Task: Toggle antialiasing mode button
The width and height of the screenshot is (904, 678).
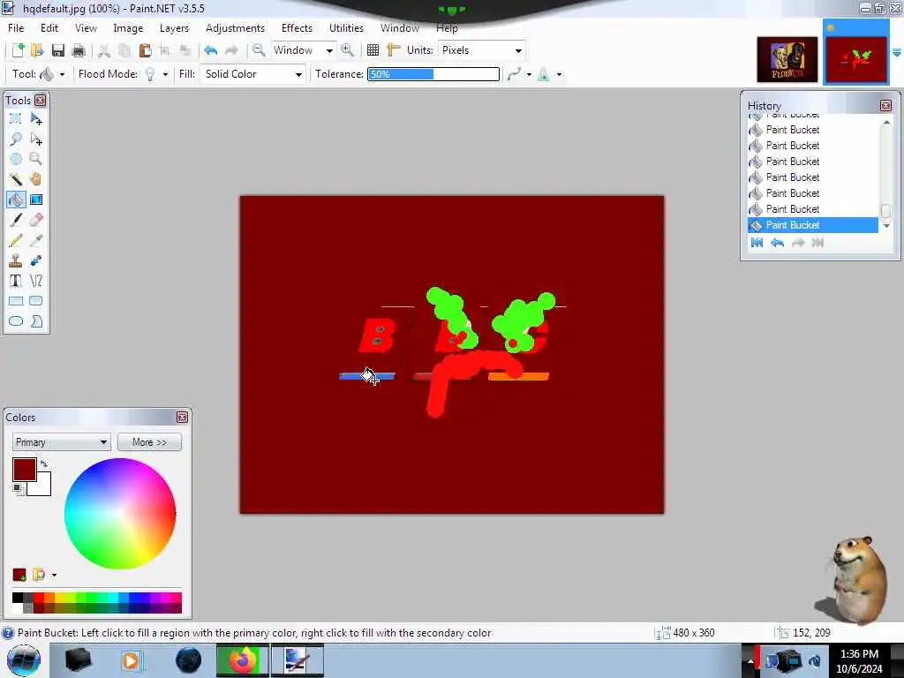Action: (543, 74)
